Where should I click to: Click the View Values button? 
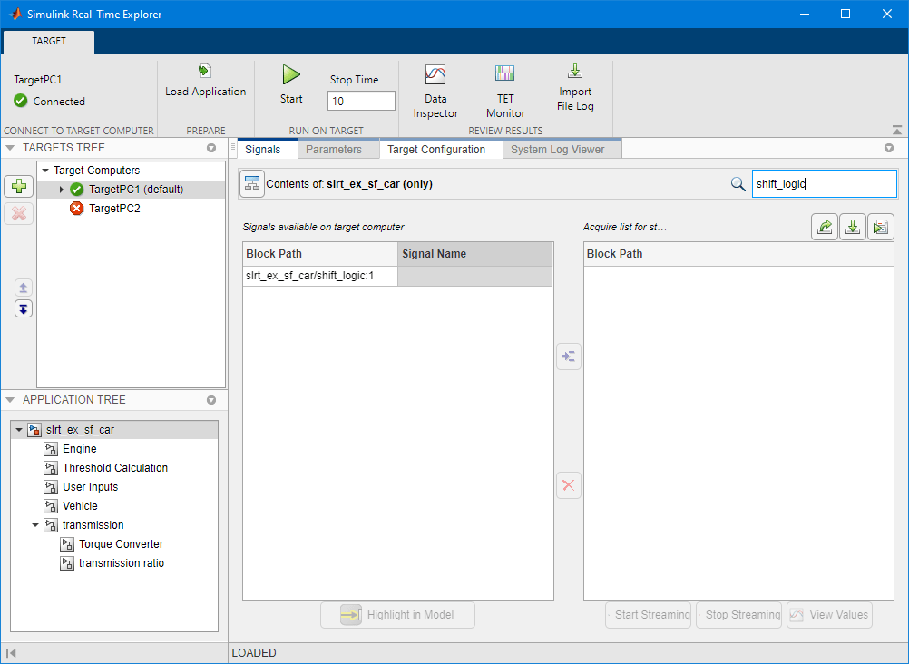pyautogui.click(x=829, y=615)
